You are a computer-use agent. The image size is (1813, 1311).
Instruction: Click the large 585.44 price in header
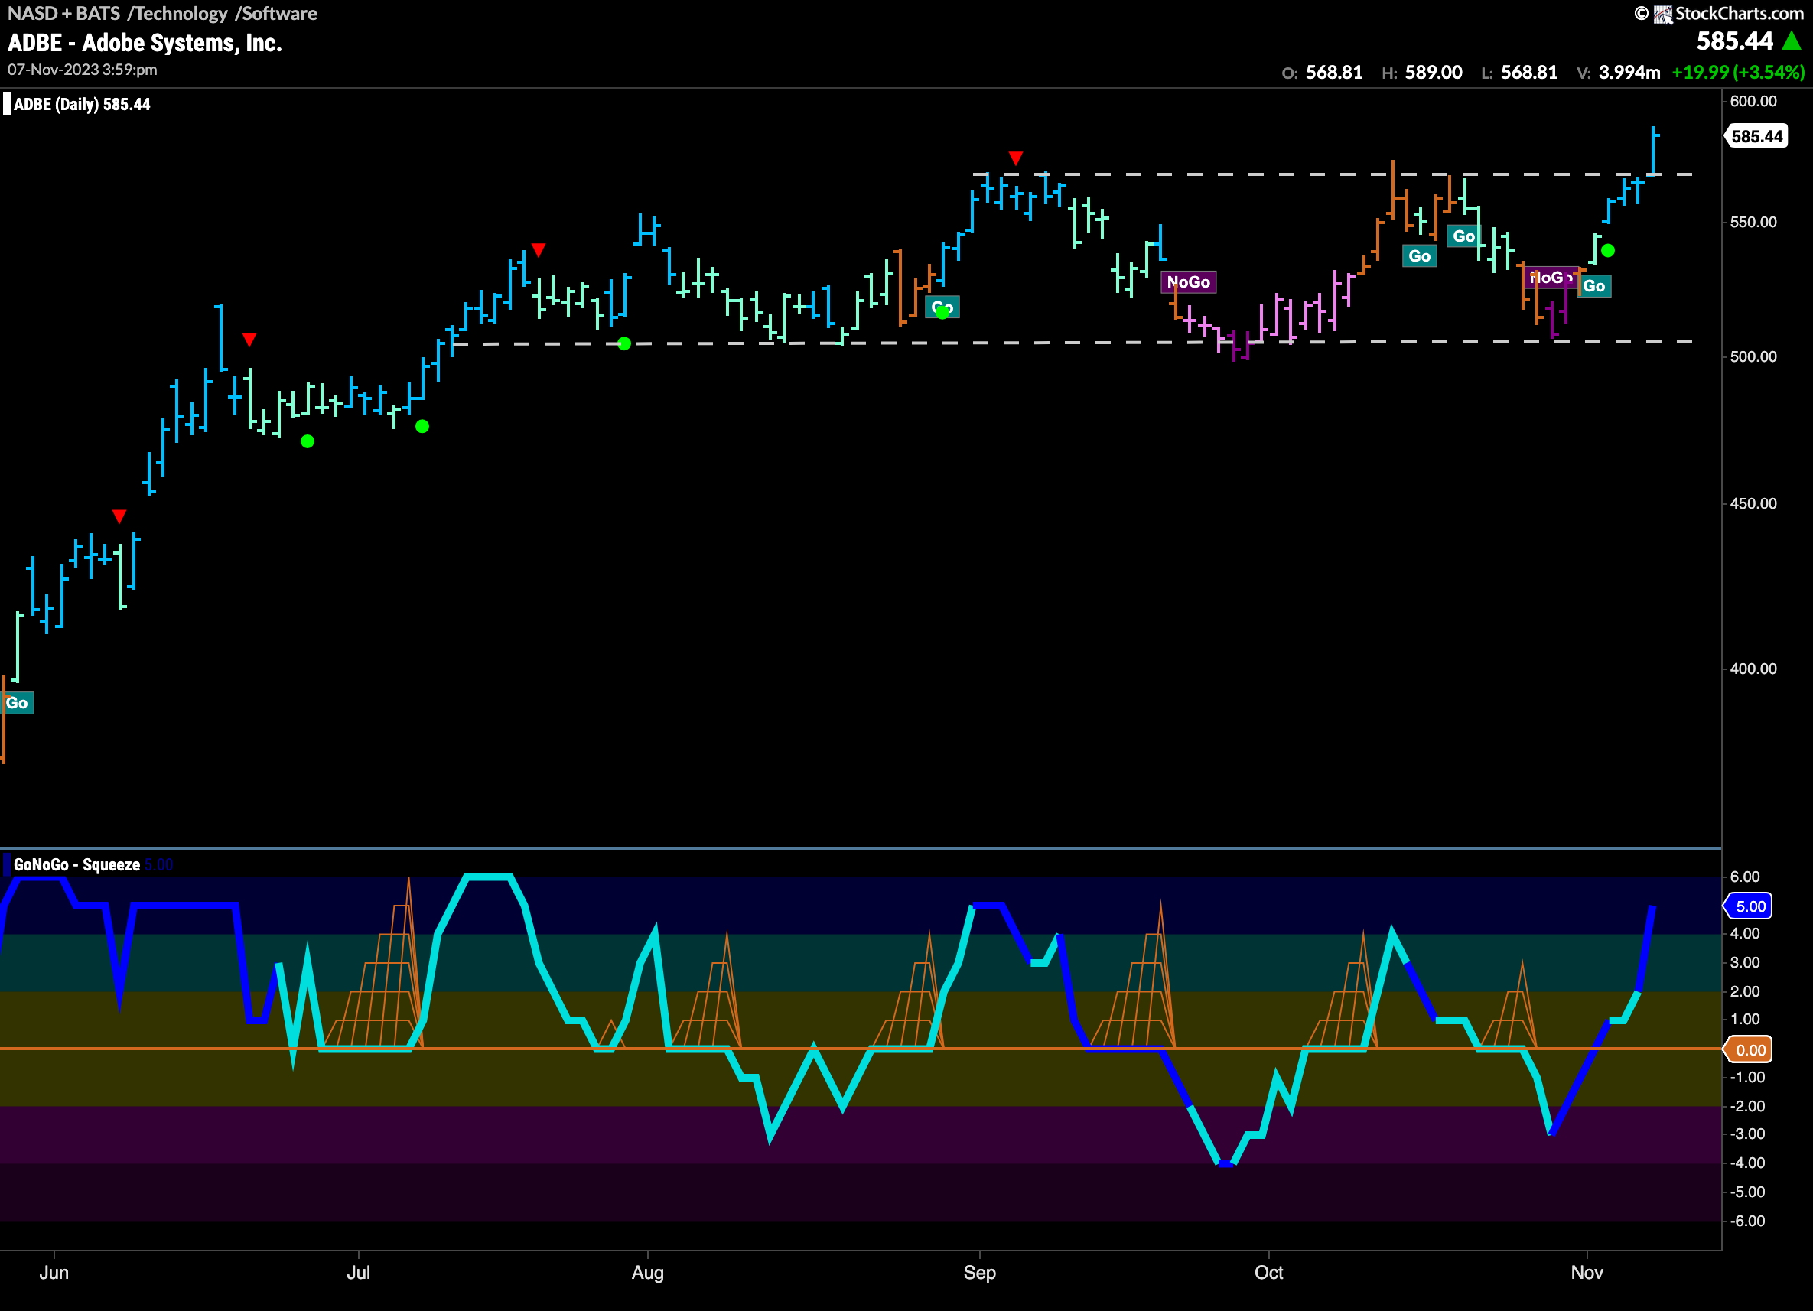[x=1735, y=41]
